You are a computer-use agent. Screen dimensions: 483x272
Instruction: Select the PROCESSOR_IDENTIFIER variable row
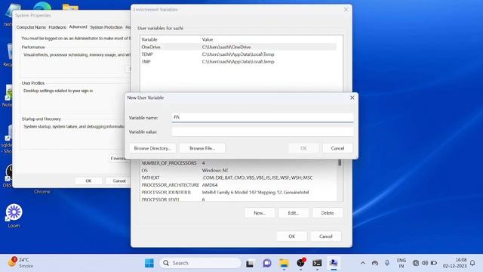tap(238, 192)
